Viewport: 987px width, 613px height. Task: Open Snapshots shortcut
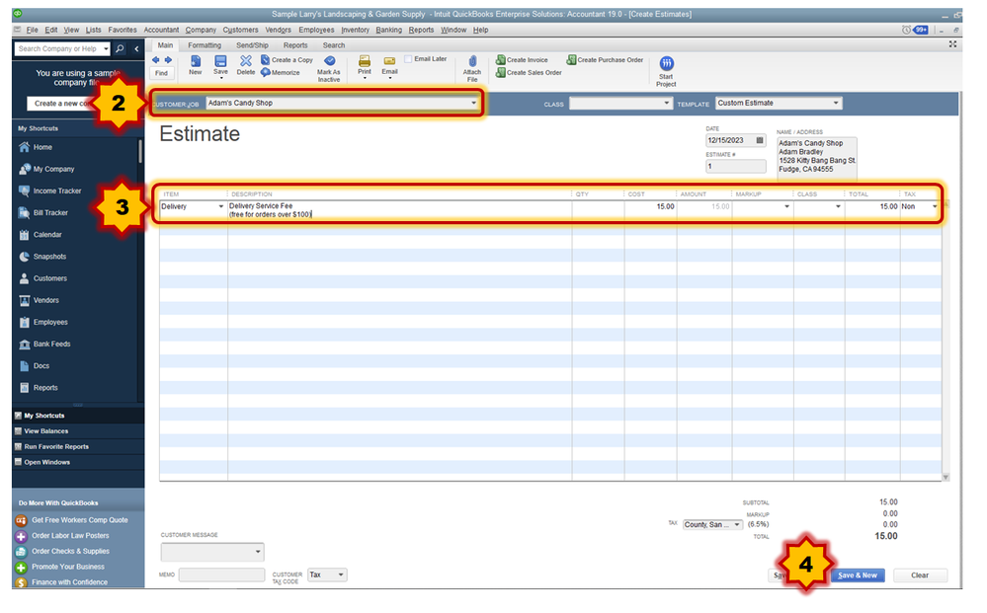click(42, 257)
